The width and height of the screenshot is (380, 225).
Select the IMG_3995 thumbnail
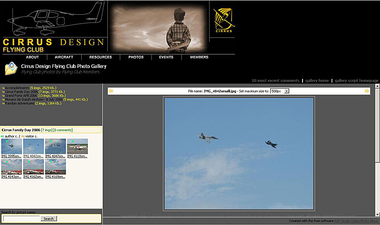click(x=11, y=146)
